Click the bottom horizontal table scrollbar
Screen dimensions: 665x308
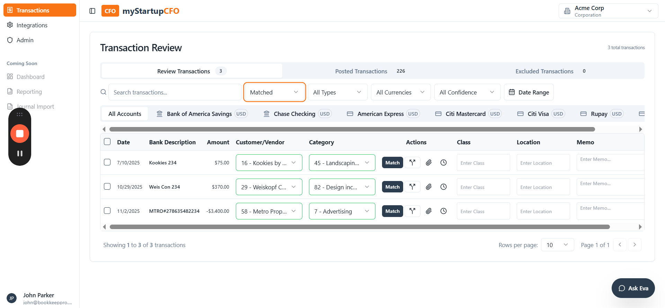coord(360,227)
